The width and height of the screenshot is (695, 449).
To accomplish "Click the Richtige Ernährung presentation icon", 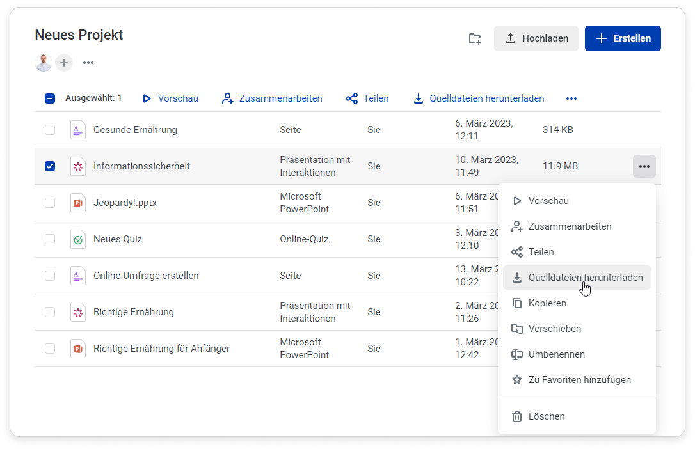I will [x=77, y=312].
